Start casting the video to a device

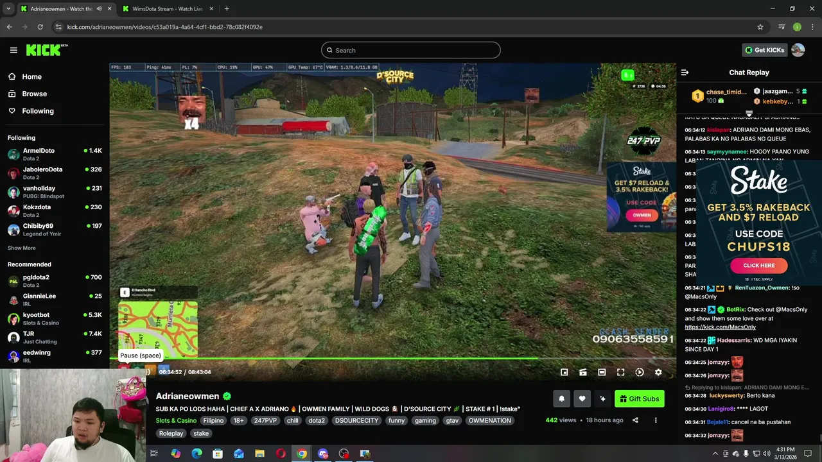click(x=583, y=372)
